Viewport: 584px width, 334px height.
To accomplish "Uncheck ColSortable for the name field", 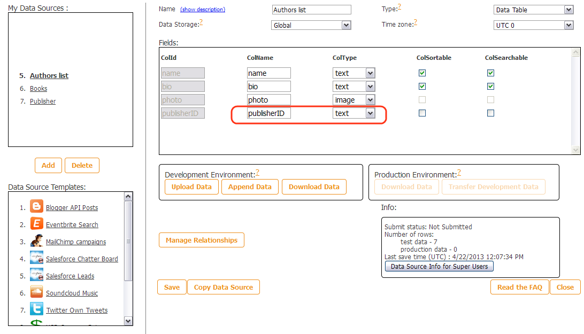I will (x=422, y=73).
